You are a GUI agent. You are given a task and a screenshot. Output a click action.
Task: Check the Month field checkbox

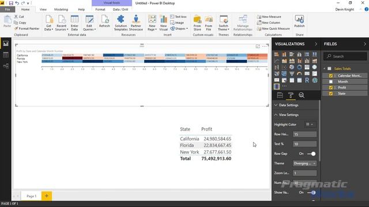(331, 82)
